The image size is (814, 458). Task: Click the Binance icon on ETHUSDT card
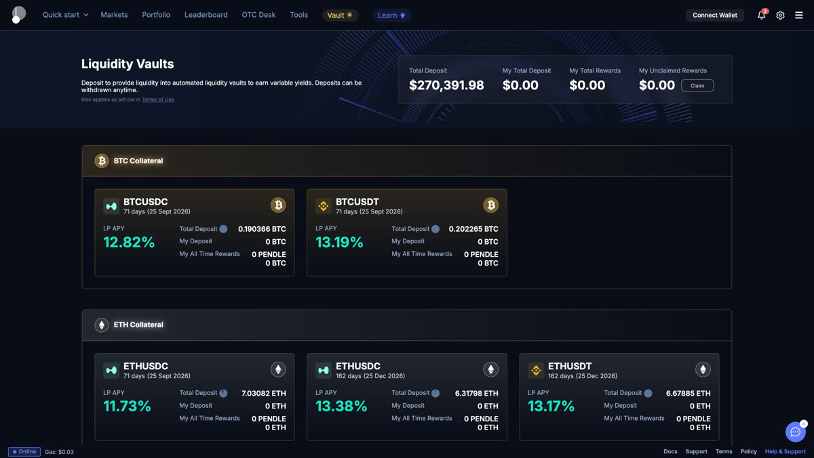coord(536,370)
